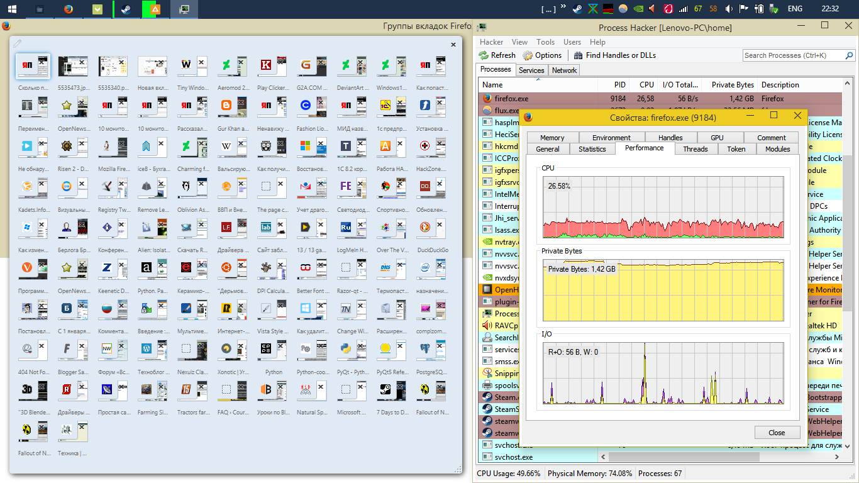Image resolution: width=859 pixels, height=483 pixels.
Task: Open the Modules tab
Action: tap(778, 149)
